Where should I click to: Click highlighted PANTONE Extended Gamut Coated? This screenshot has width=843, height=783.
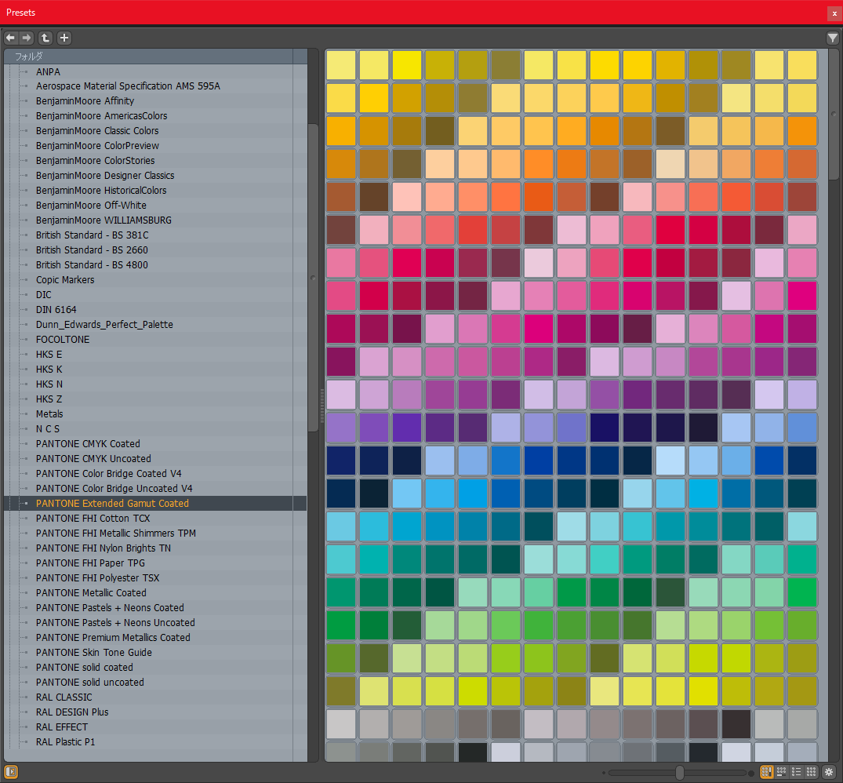[112, 504]
